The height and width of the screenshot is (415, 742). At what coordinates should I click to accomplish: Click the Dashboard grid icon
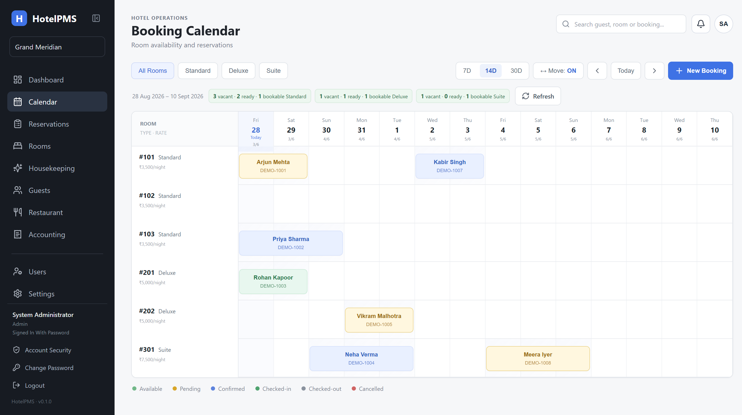(17, 80)
